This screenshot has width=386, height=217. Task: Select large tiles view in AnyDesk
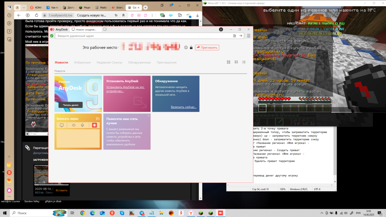[229, 62]
